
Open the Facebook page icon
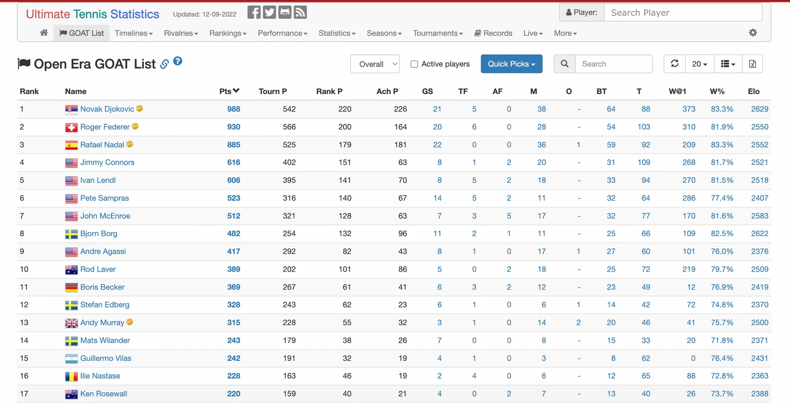coord(254,12)
